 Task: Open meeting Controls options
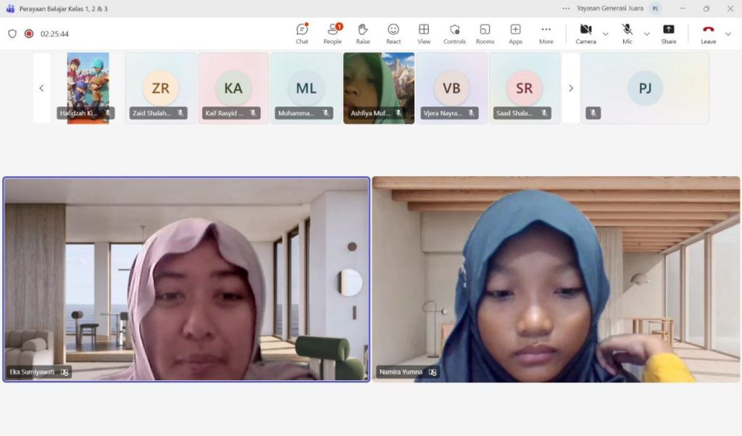pyautogui.click(x=454, y=33)
